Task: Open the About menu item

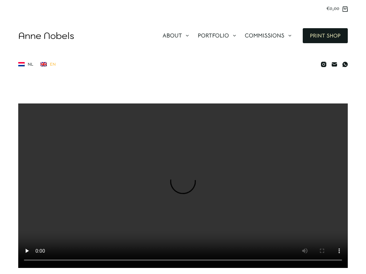Action: coord(172,36)
